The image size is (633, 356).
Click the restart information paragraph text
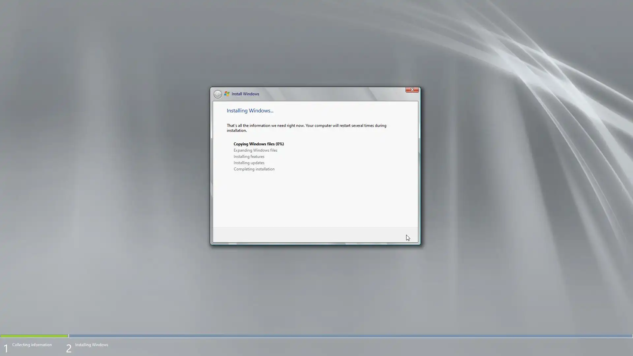pyautogui.click(x=306, y=128)
